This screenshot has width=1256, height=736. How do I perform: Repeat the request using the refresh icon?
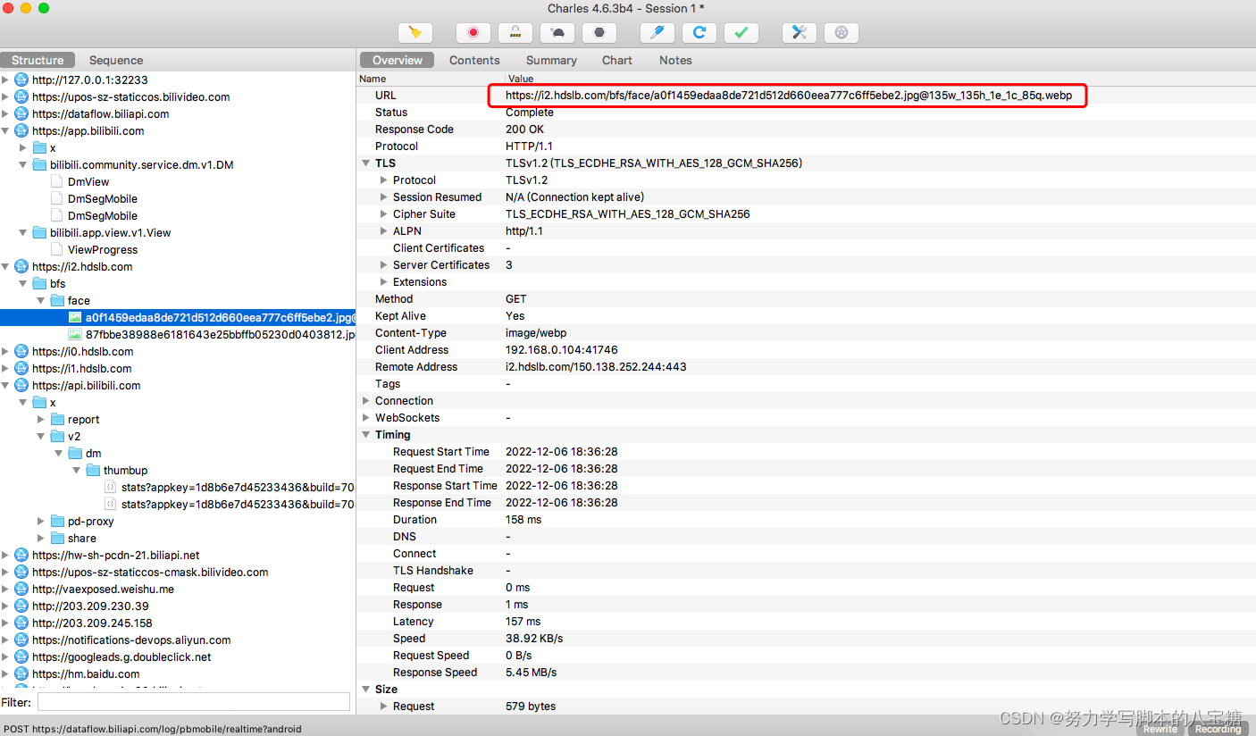tap(699, 32)
